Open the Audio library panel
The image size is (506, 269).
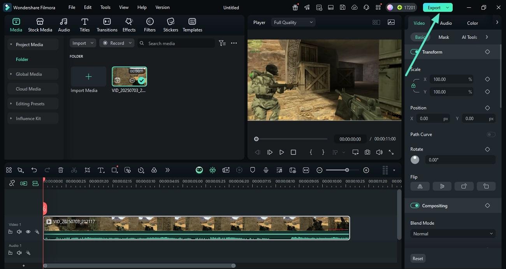pyautogui.click(x=64, y=25)
